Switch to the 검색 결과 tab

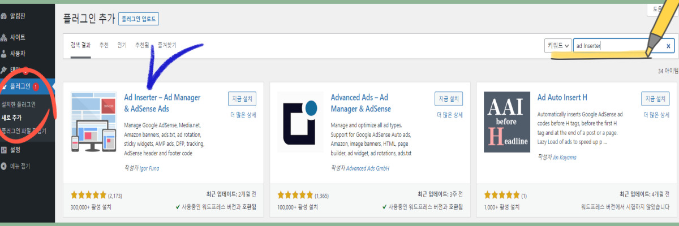pos(80,45)
